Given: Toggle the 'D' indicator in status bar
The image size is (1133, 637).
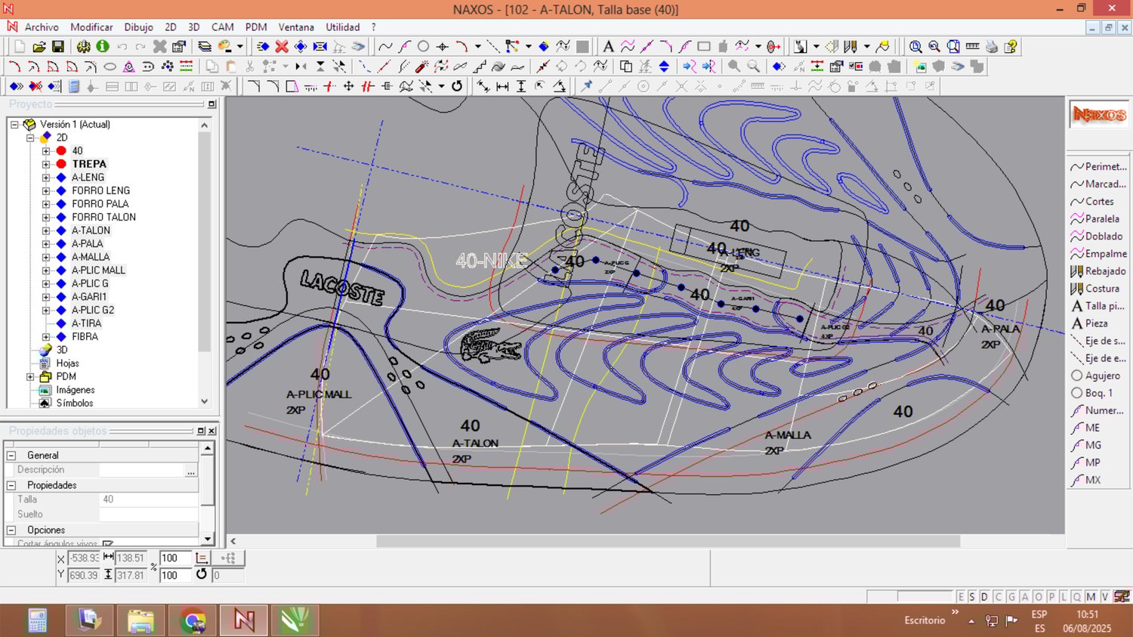Looking at the screenshot, I should pyautogui.click(x=984, y=597).
